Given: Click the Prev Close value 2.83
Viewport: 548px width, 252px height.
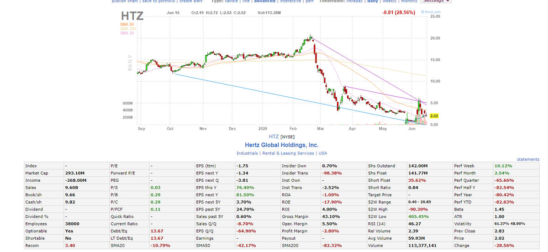Looking at the screenshot, I should (499, 231).
